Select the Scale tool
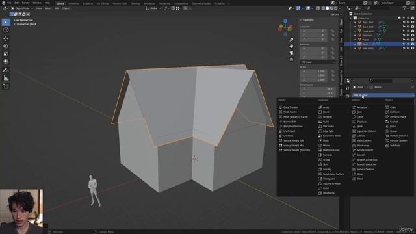416x234 pixels. tap(6, 54)
